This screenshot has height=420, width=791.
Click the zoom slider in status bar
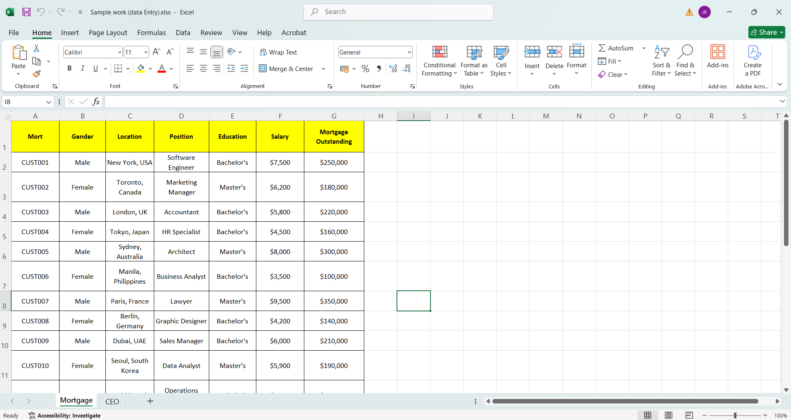pos(735,415)
